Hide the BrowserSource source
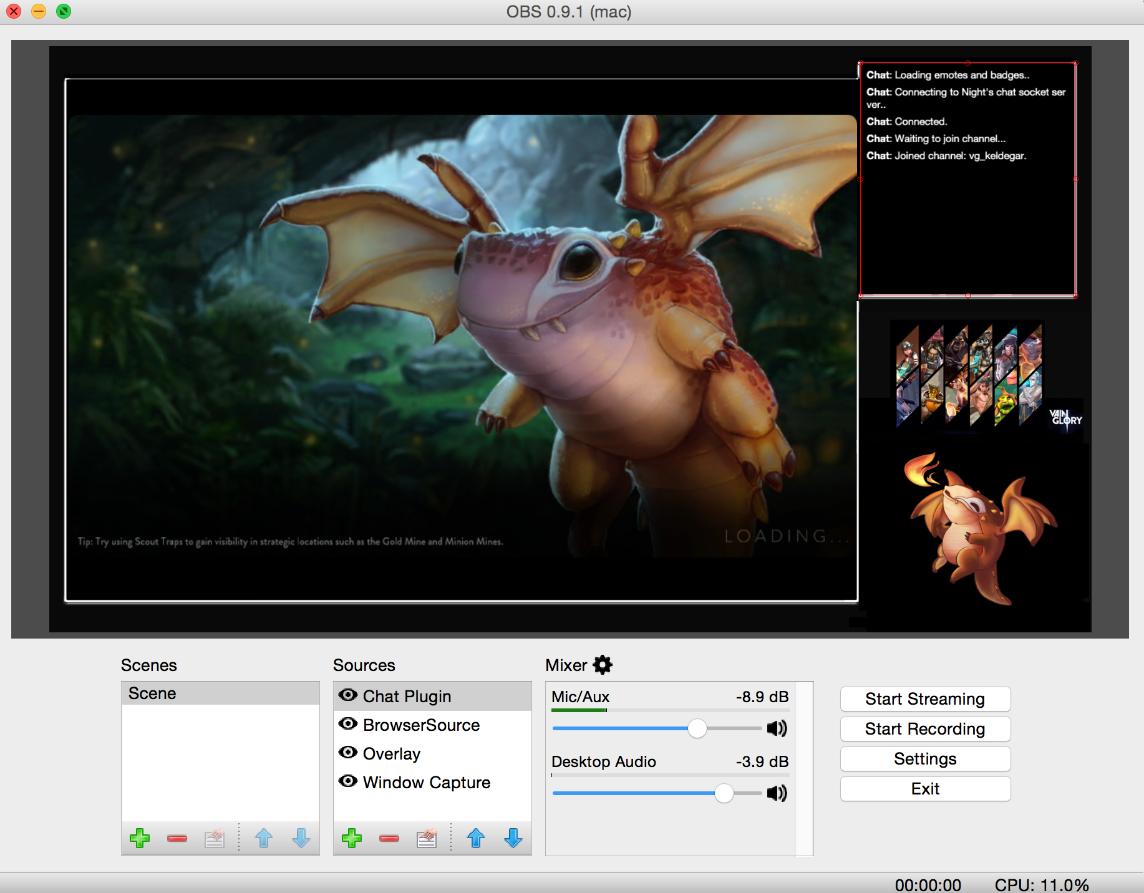The image size is (1144, 893). coord(348,724)
